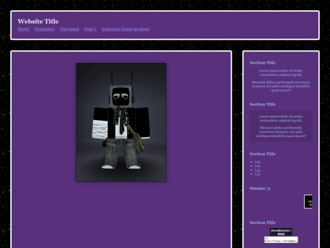This screenshot has width=330, height=248.
Task: Click the Lorem ipsum paragraph inside the darker box
Action: point(281,119)
